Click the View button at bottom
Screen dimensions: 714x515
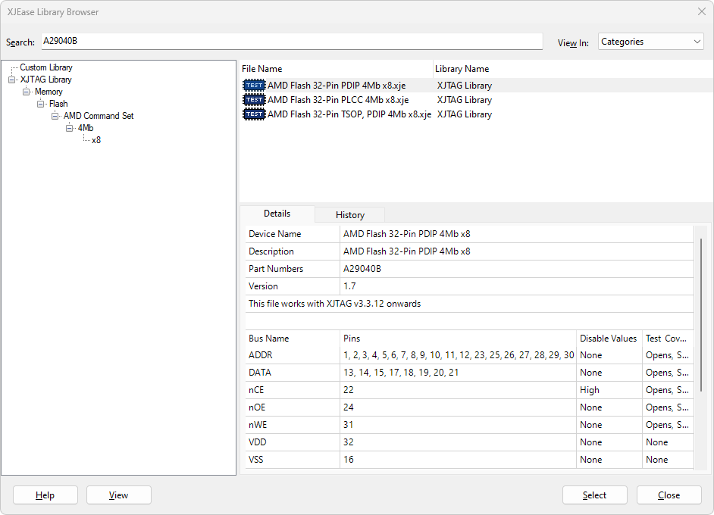tap(119, 495)
